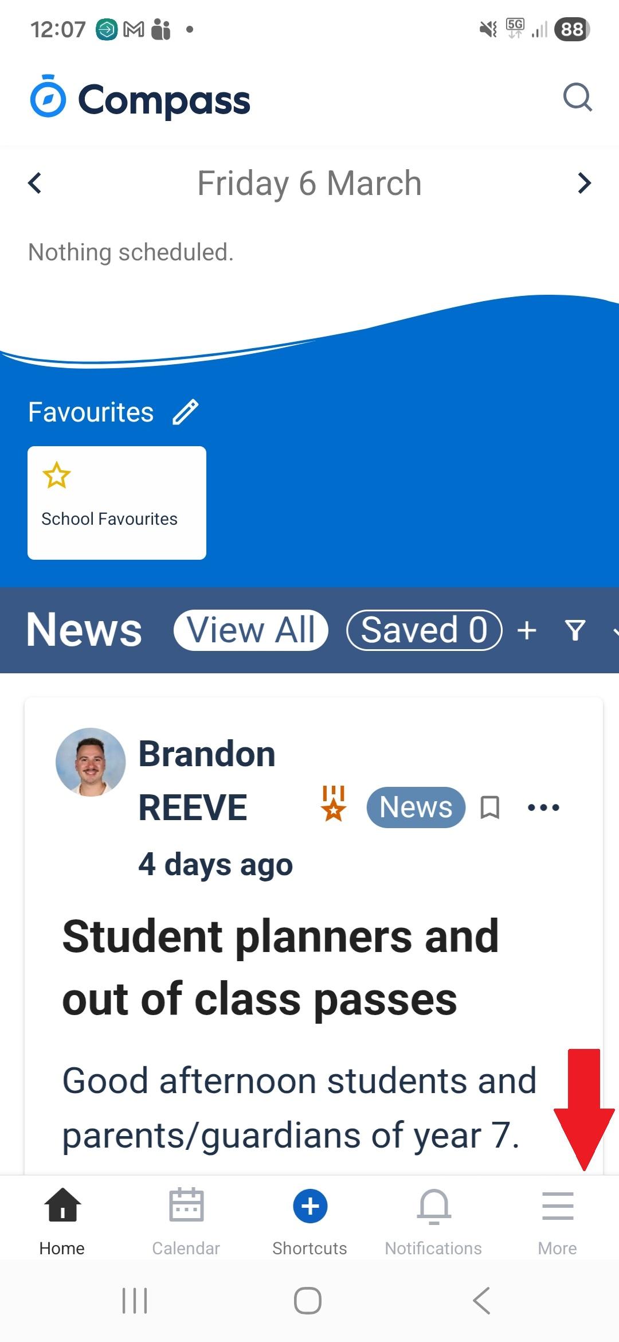Bookmark the Brandon Reeve news post
The height and width of the screenshot is (1342, 619).
[x=489, y=807]
